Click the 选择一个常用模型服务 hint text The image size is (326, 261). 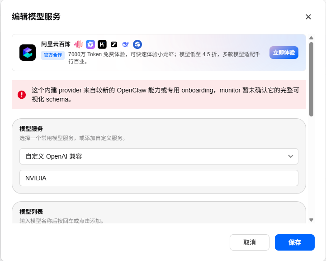[73, 138]
